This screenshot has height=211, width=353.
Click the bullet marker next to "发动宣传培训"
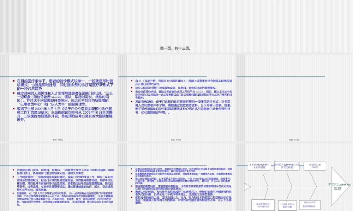click(x=131, y=102)
